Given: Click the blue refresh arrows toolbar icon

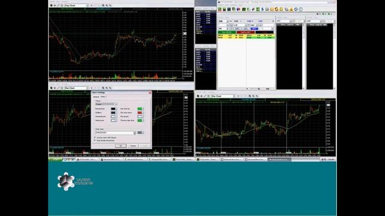Looking at the screenshot, I should pos(296,10).
